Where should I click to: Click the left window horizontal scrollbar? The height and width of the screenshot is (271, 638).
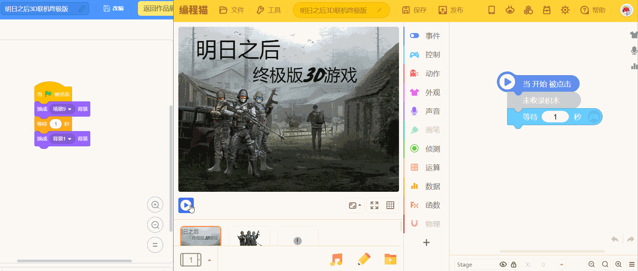[74, 261]
